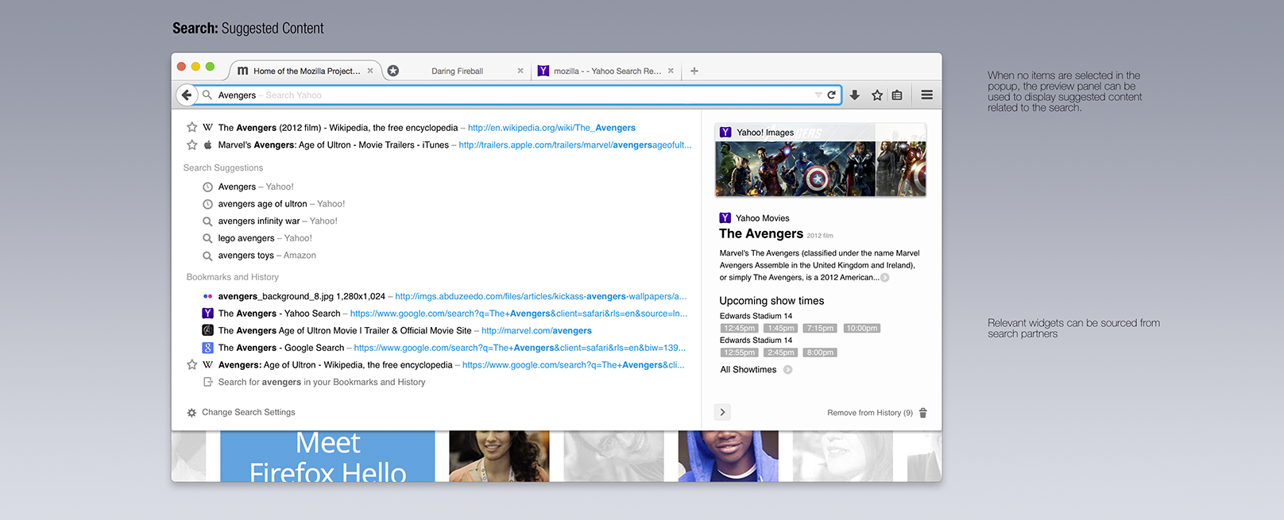This screenshot has height=520, width=1284.
Task: Select the 7:15pm showtime
Action: 820,328
